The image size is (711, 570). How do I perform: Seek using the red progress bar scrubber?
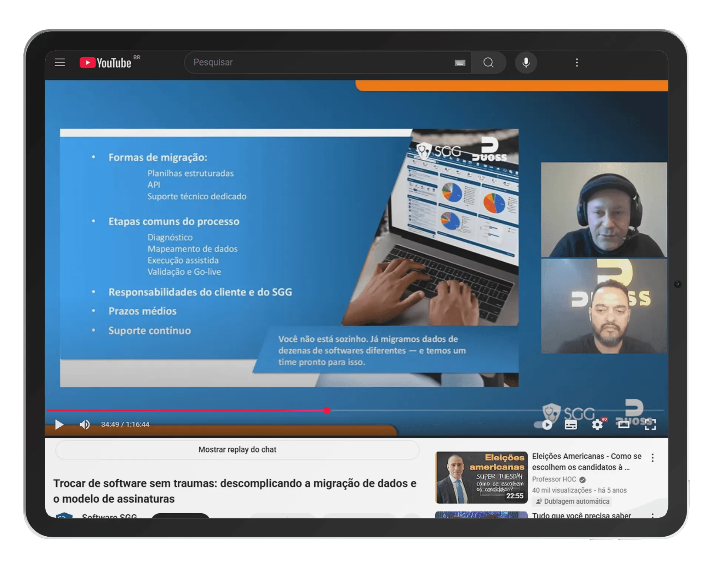(x=327, y=410)
